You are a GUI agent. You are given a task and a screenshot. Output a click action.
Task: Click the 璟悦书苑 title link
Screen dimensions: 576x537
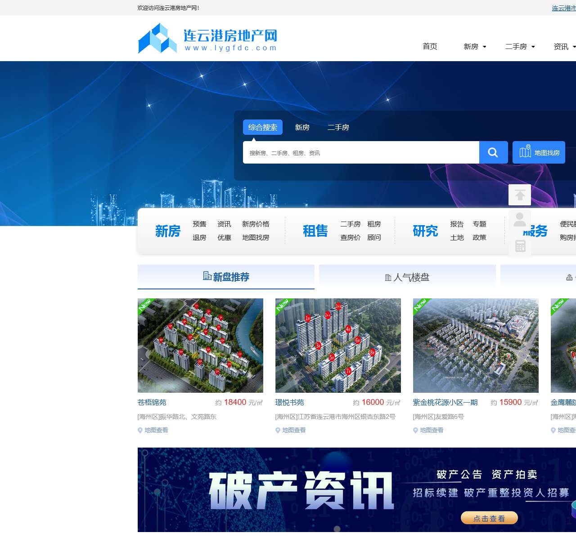[290, 402]
